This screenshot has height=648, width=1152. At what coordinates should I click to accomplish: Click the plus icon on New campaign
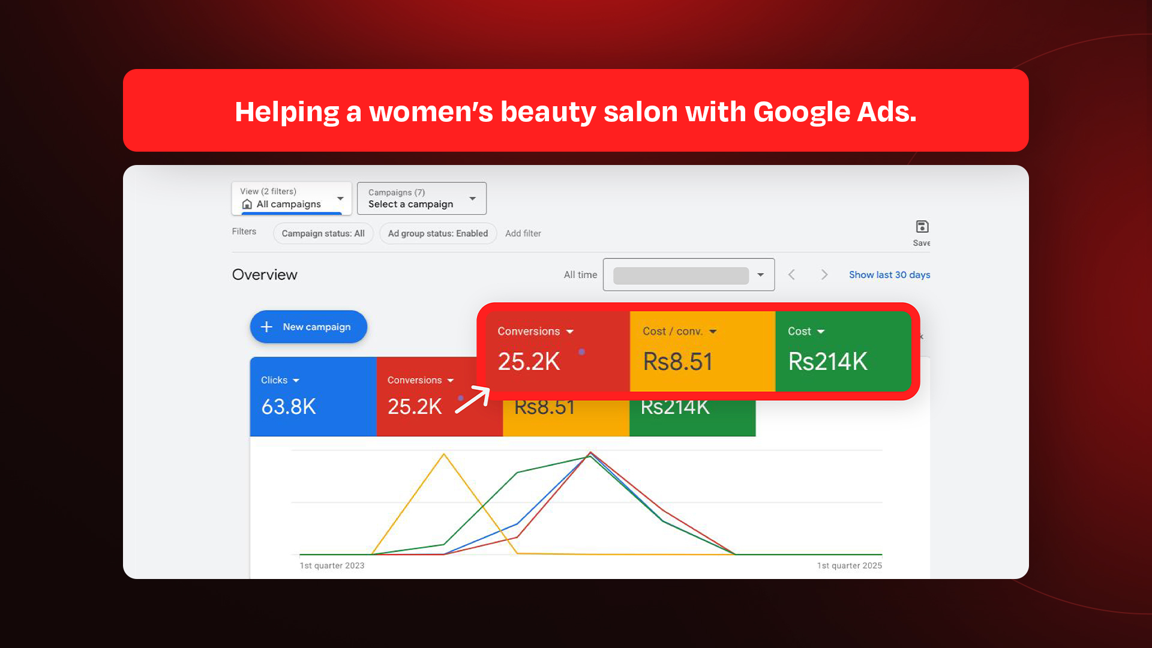[267, 327]
